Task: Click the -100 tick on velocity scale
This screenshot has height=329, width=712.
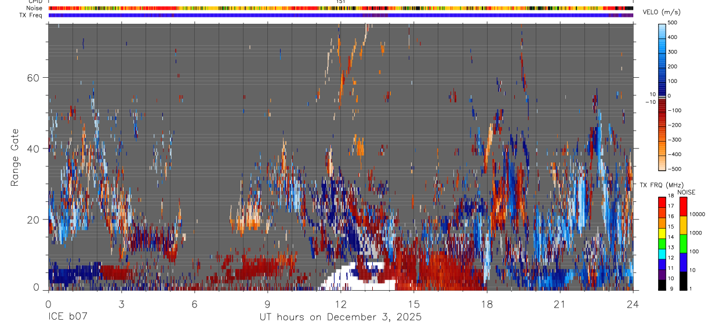Action: pyautogui.click(x=676, y=110)
